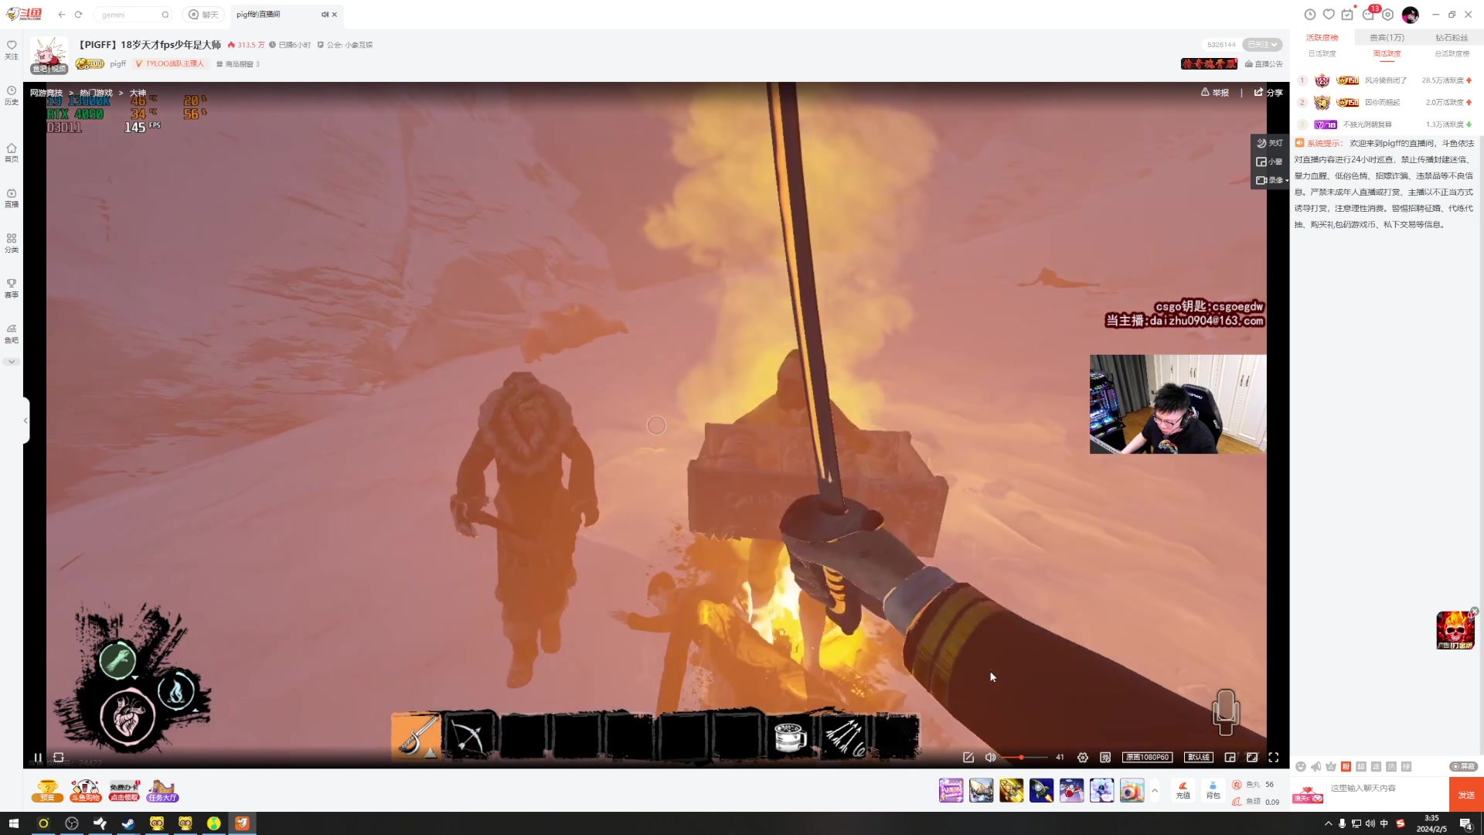Open 原画1080P60 quality selector
1484x835 pixels.
click(1148, 758)
